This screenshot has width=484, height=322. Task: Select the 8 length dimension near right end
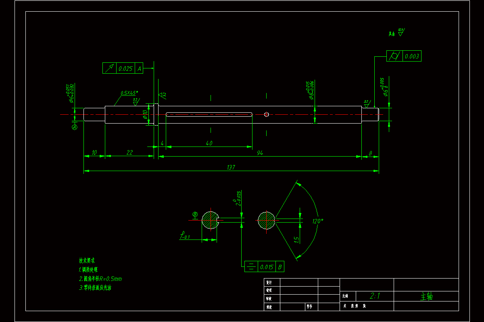pos(370,153)
